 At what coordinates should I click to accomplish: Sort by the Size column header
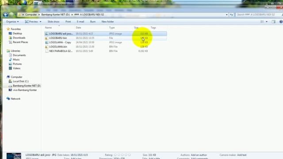136,27
